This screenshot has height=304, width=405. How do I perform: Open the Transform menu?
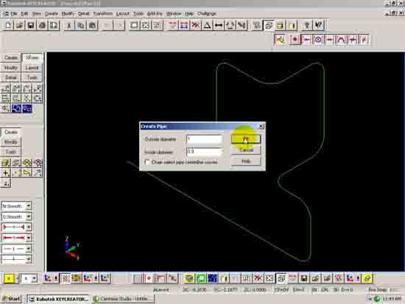pyautogui.click(x=102, y=14)
